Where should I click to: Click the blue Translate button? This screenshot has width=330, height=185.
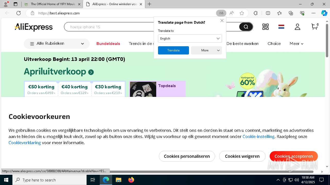pos(174,50)
